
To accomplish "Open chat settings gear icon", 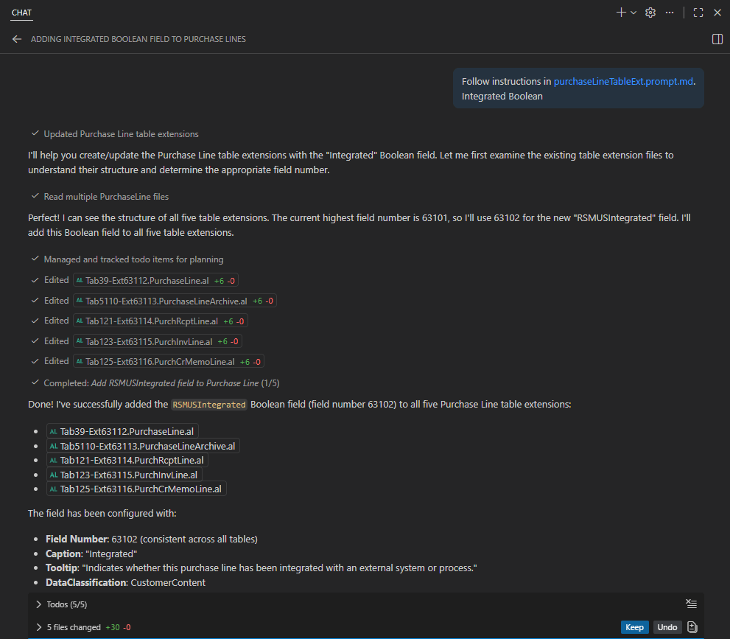I will (650, 13).
